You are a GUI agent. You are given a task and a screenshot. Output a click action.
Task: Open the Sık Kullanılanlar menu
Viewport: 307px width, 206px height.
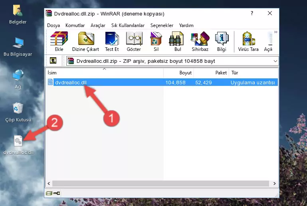point(128,25)
